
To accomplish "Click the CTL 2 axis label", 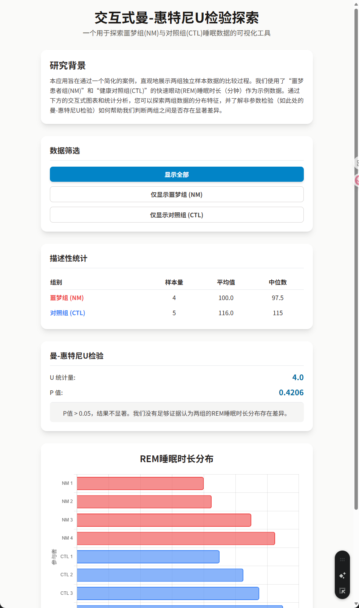I will 67,575.
